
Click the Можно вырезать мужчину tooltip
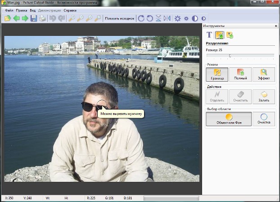tap(121, 114)
